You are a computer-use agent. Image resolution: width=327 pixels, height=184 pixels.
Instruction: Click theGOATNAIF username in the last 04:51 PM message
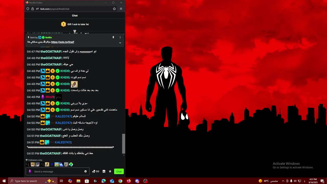[x=50, y=153]
